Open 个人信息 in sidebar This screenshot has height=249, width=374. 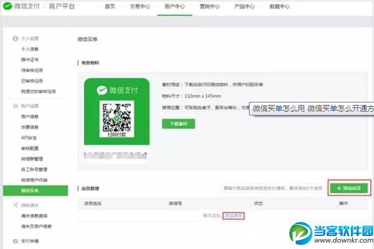(x=30, y=49)
